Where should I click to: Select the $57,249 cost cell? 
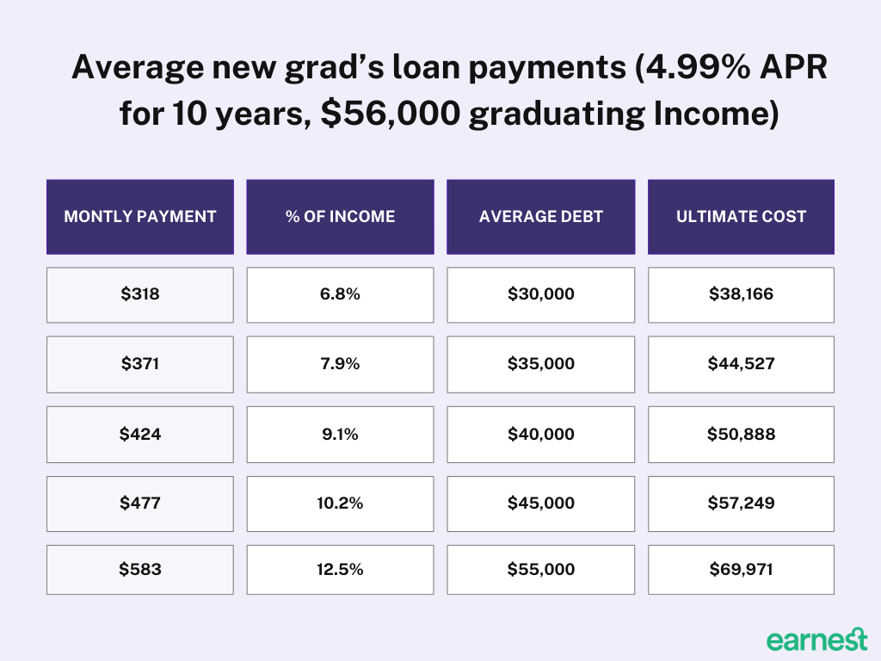tap(741, 503)
